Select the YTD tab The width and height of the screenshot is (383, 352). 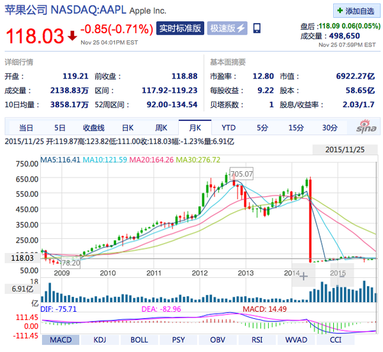point(229,128)
